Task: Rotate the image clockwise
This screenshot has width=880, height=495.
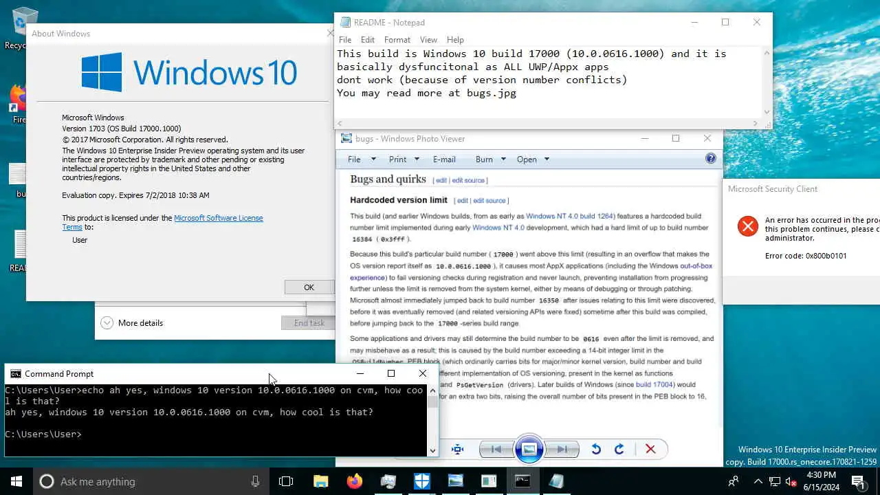Action: coord(619,449)
